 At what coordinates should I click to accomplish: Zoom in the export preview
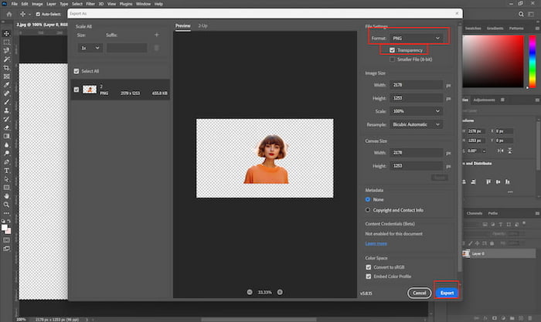tap(280, 292)
